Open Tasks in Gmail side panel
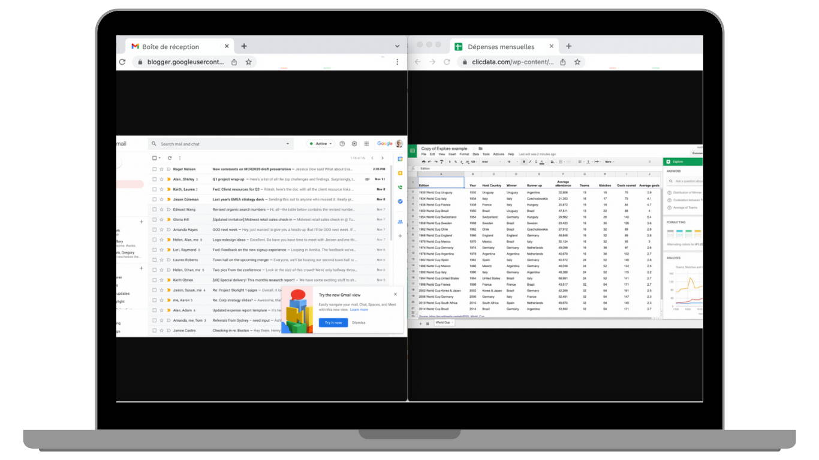This screenshot has height=460, width=819. [400, 201]
